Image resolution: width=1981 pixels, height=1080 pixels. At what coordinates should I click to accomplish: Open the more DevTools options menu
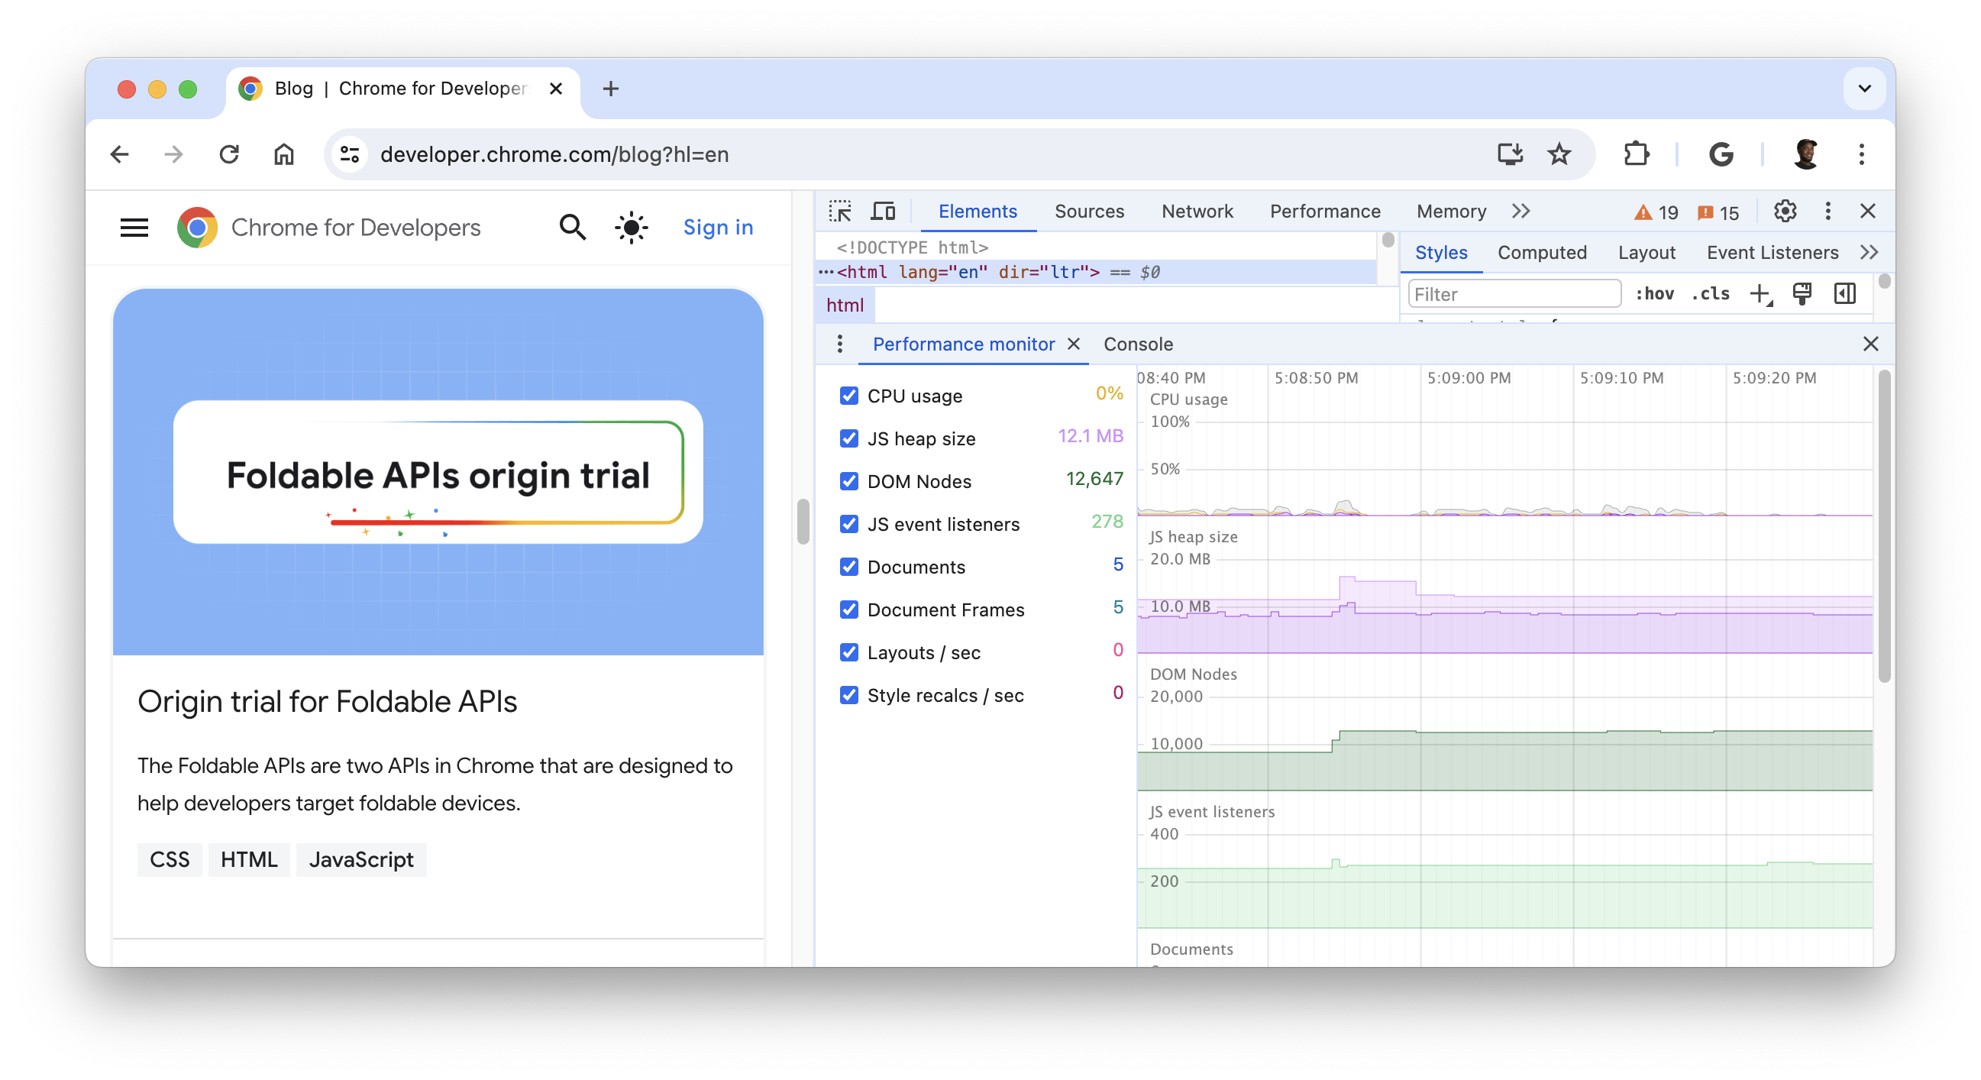(1827, 210)
